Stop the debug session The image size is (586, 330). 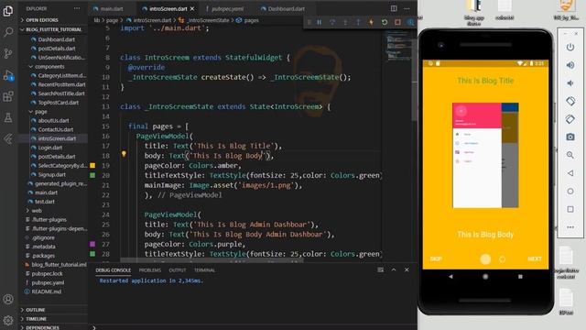[397, 22]
